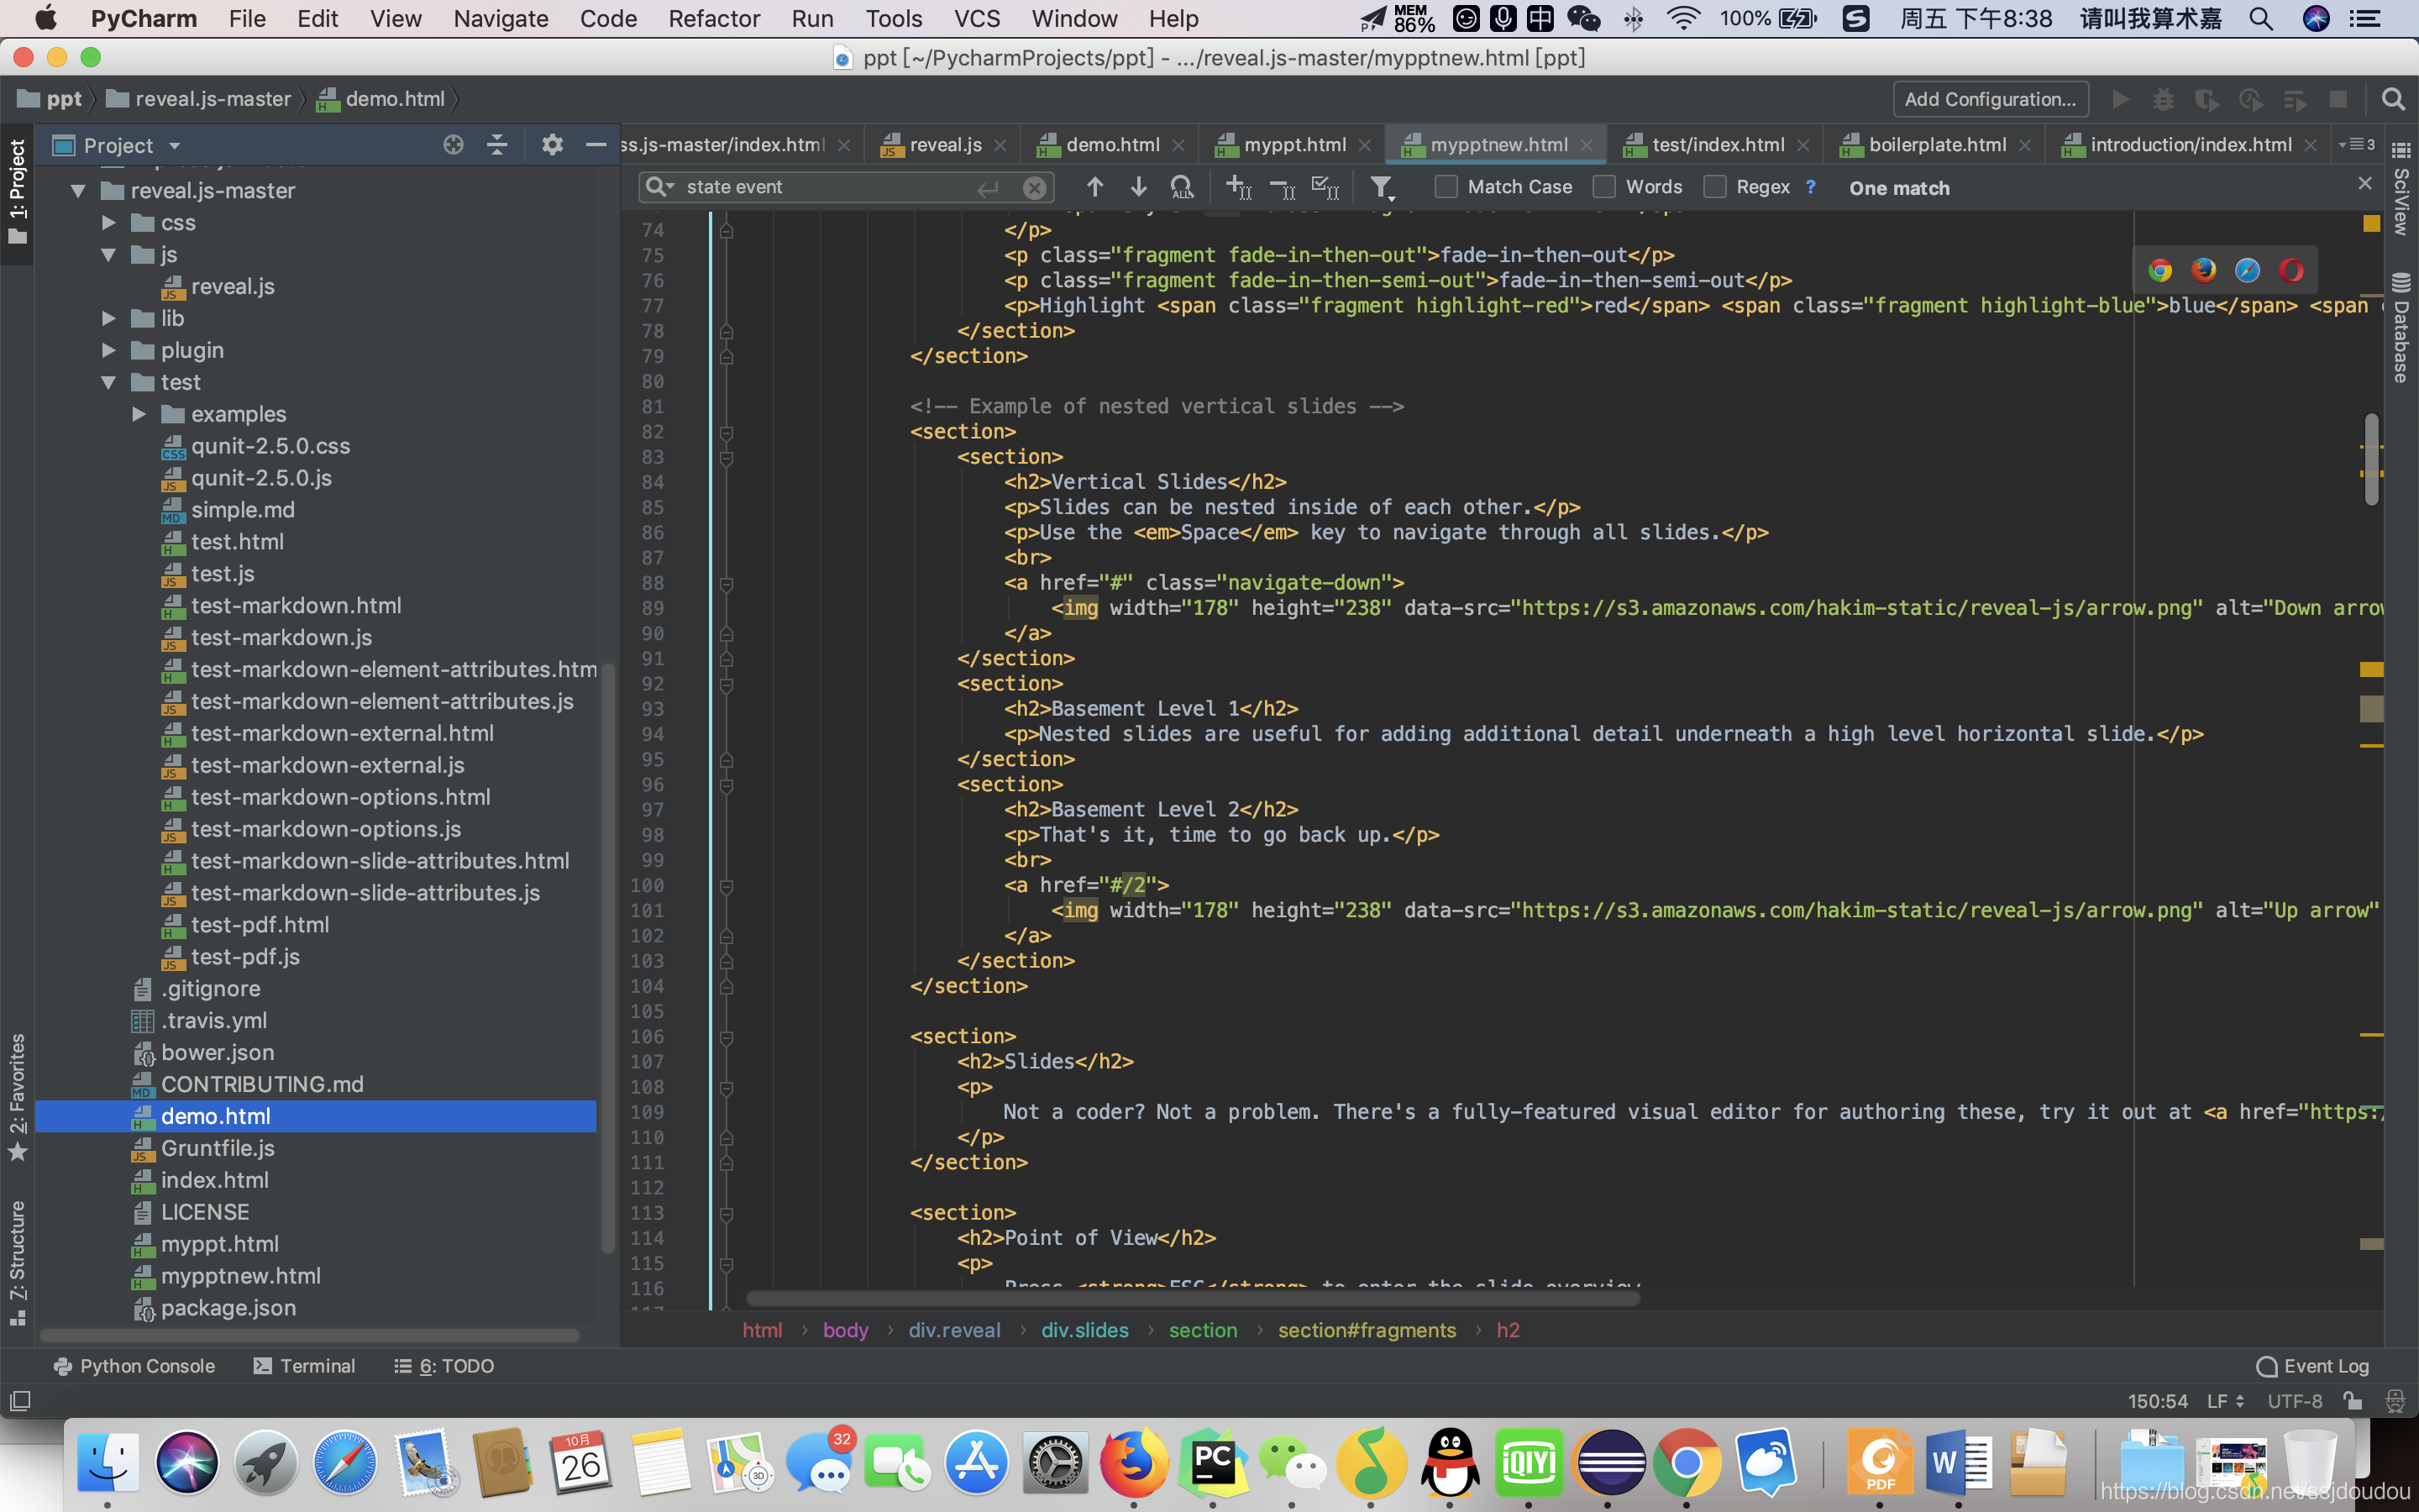The height and width of the screenshot is (1512, 2419).
Task: Click the Add Configuration button
Action: (x=1990, y=99)
